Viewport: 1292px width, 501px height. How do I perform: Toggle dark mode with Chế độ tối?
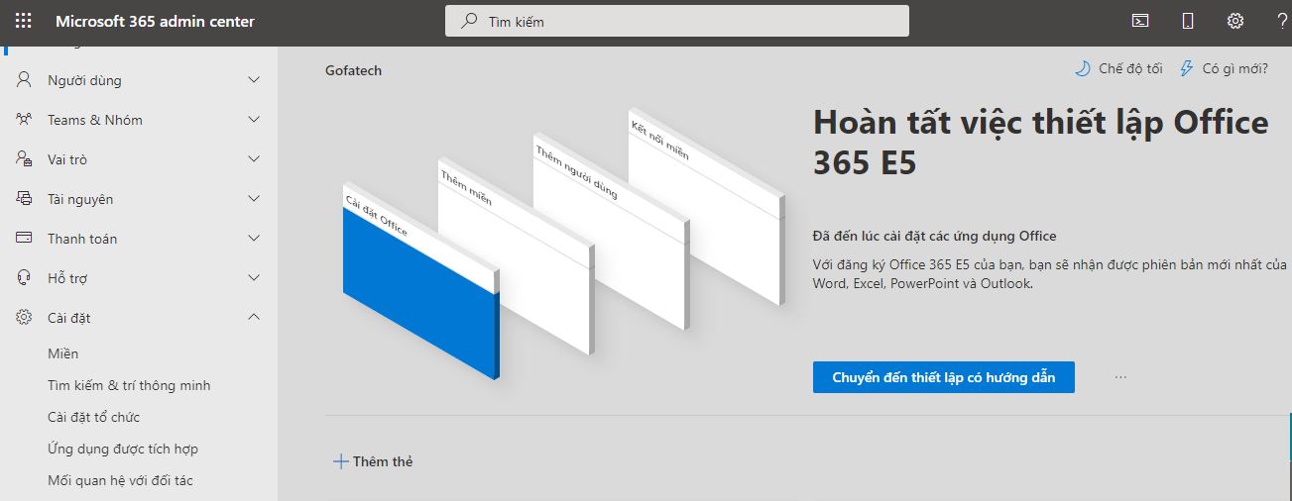click(x=1118, y=69)
